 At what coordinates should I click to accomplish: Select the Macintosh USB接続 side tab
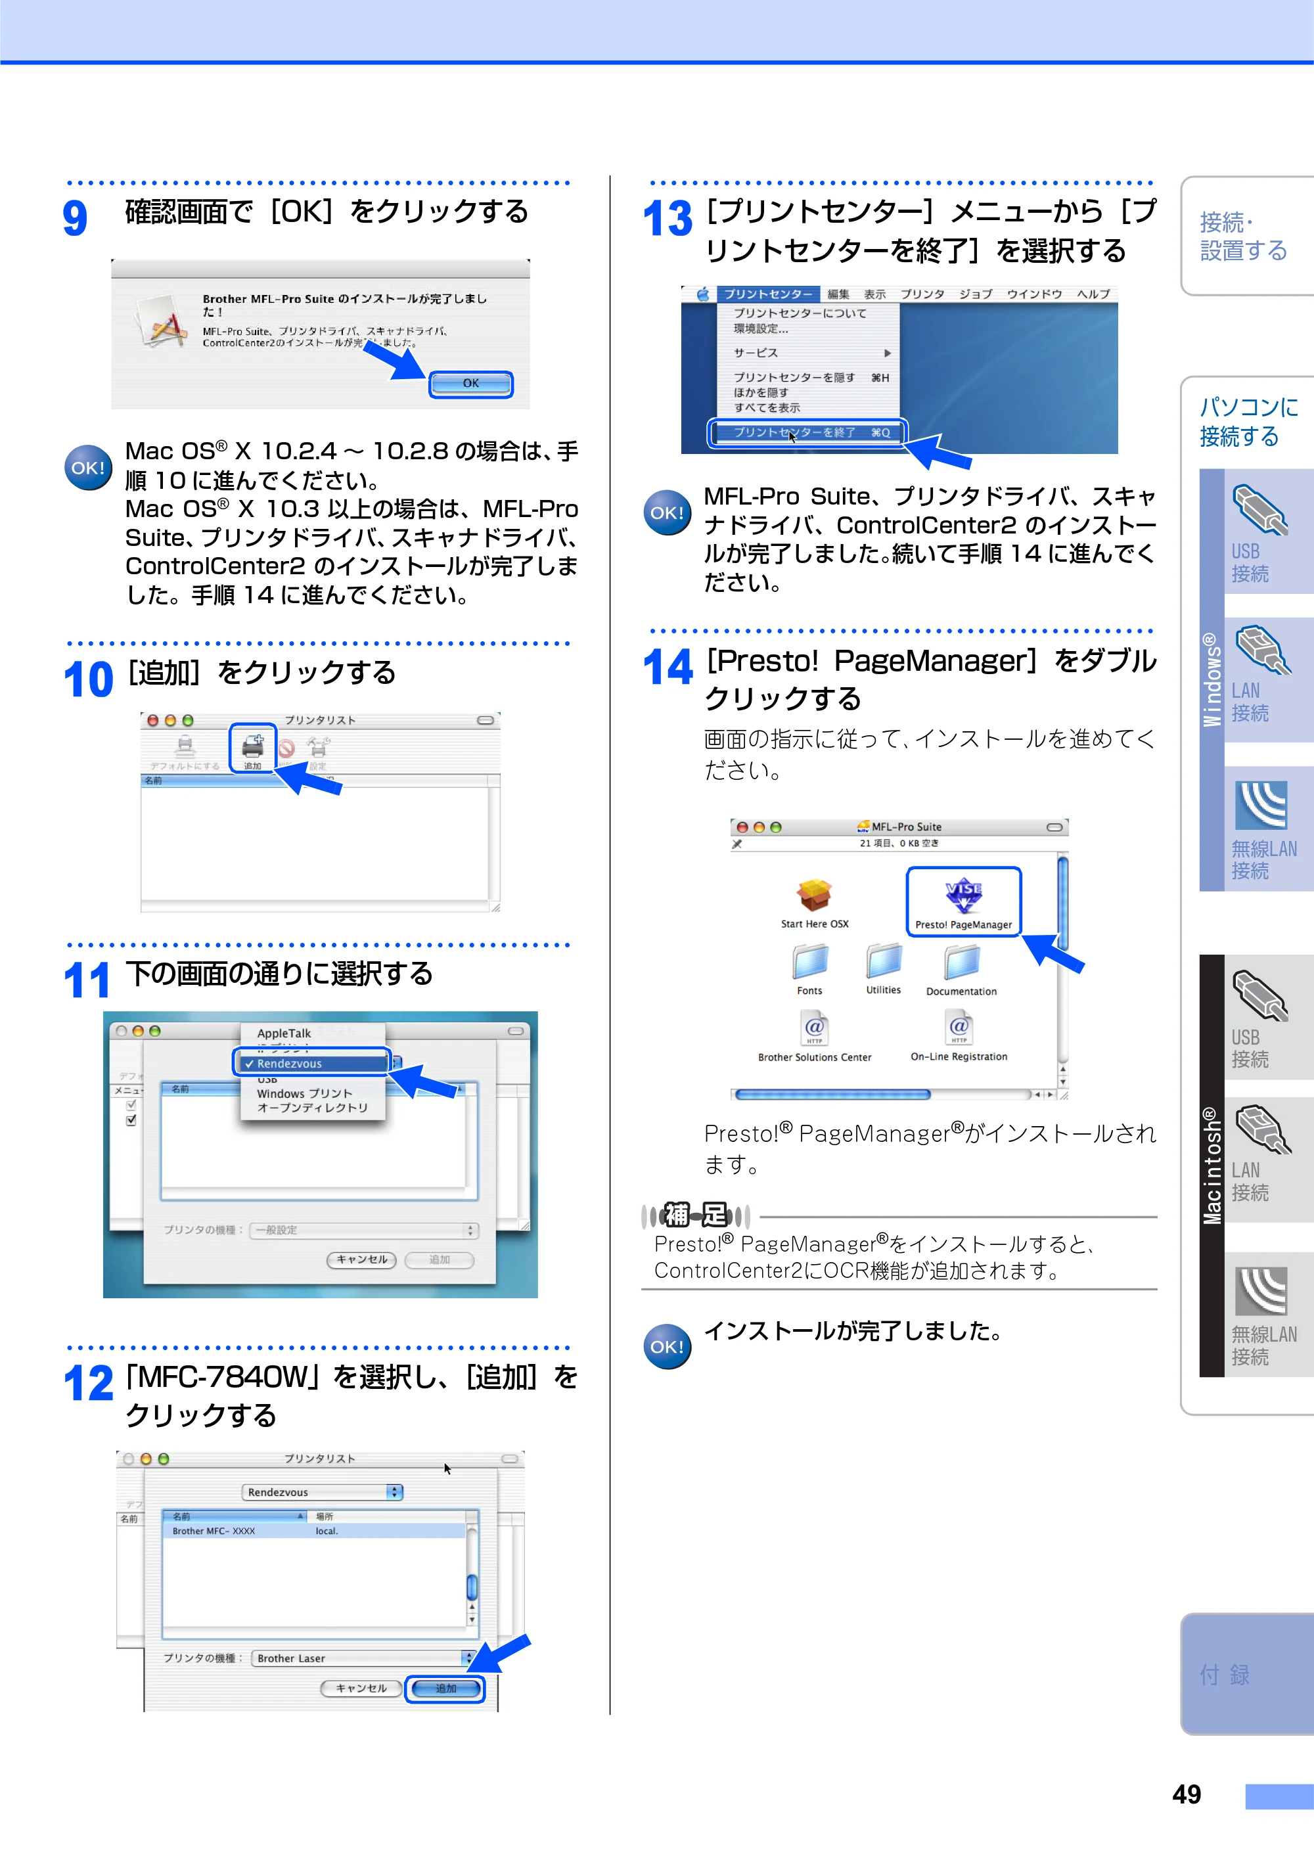tap(1269, 1016)
